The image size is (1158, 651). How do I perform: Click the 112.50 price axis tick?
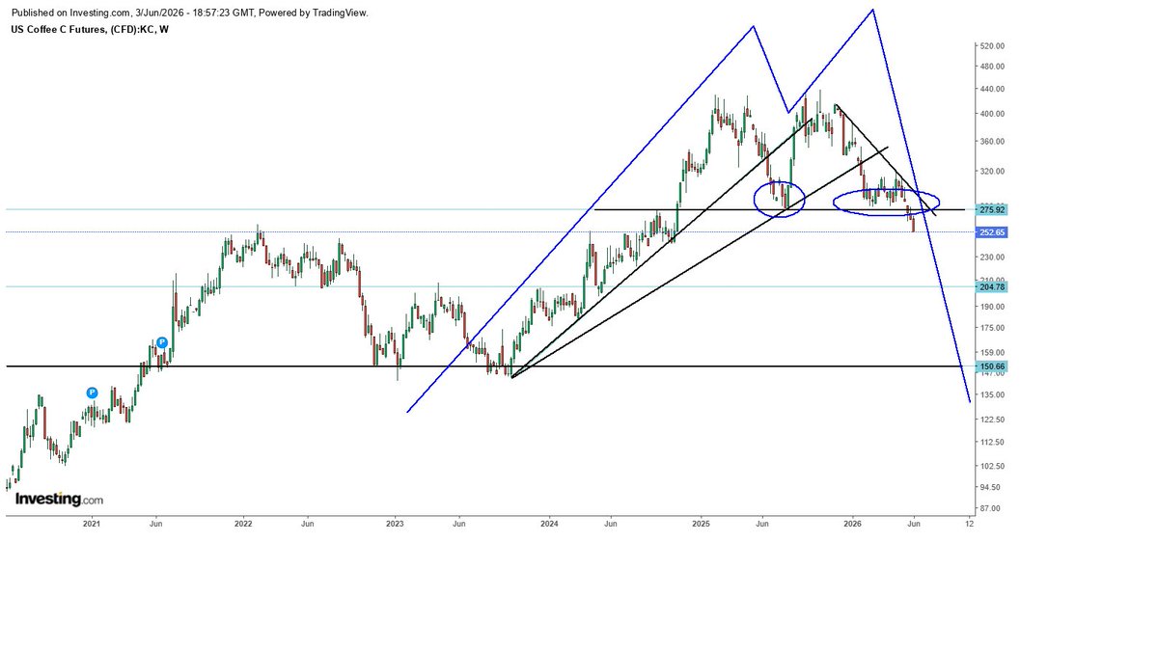[994, 443]
